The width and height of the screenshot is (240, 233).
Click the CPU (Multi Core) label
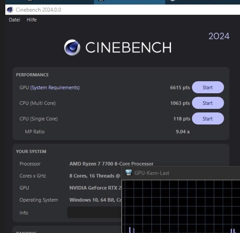tap(38, 103)
